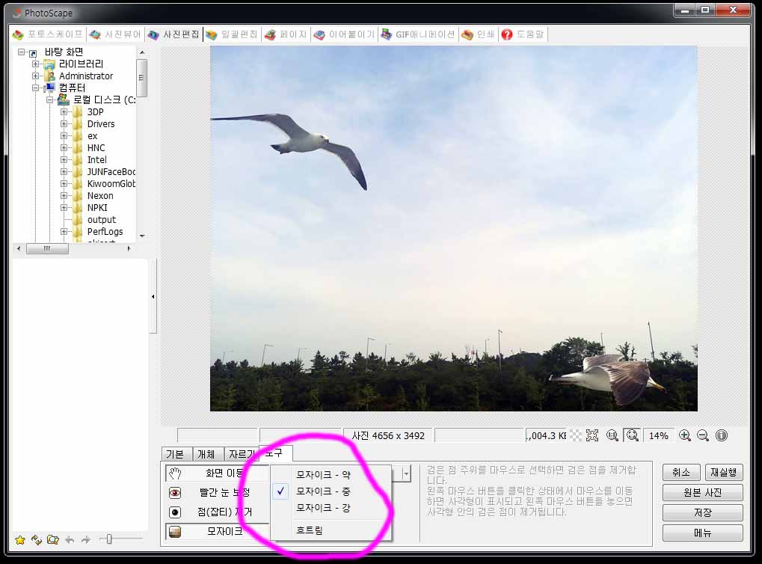
Task: Select the 빨간 눈 보정 red-eye tool
Action: click(x=217, y=492)
